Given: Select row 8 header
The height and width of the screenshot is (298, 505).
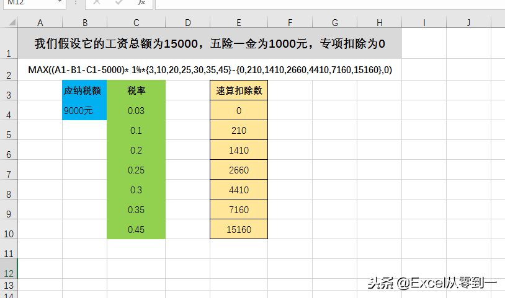Looking at the screenshot, I should (x=9, y=190).
